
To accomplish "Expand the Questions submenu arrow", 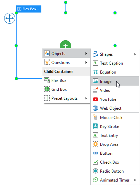I will [x=86, y=63].
